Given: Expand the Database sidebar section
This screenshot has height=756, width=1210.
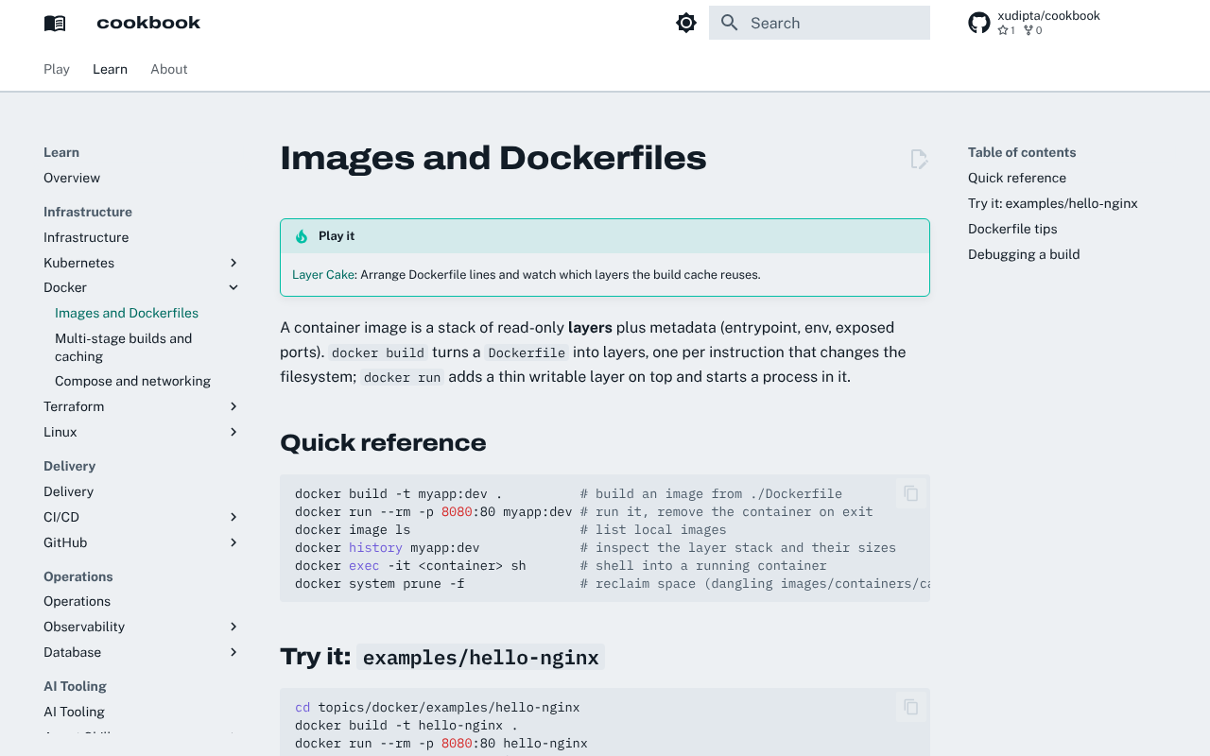Looking at the screenshot, I should 233,652.
